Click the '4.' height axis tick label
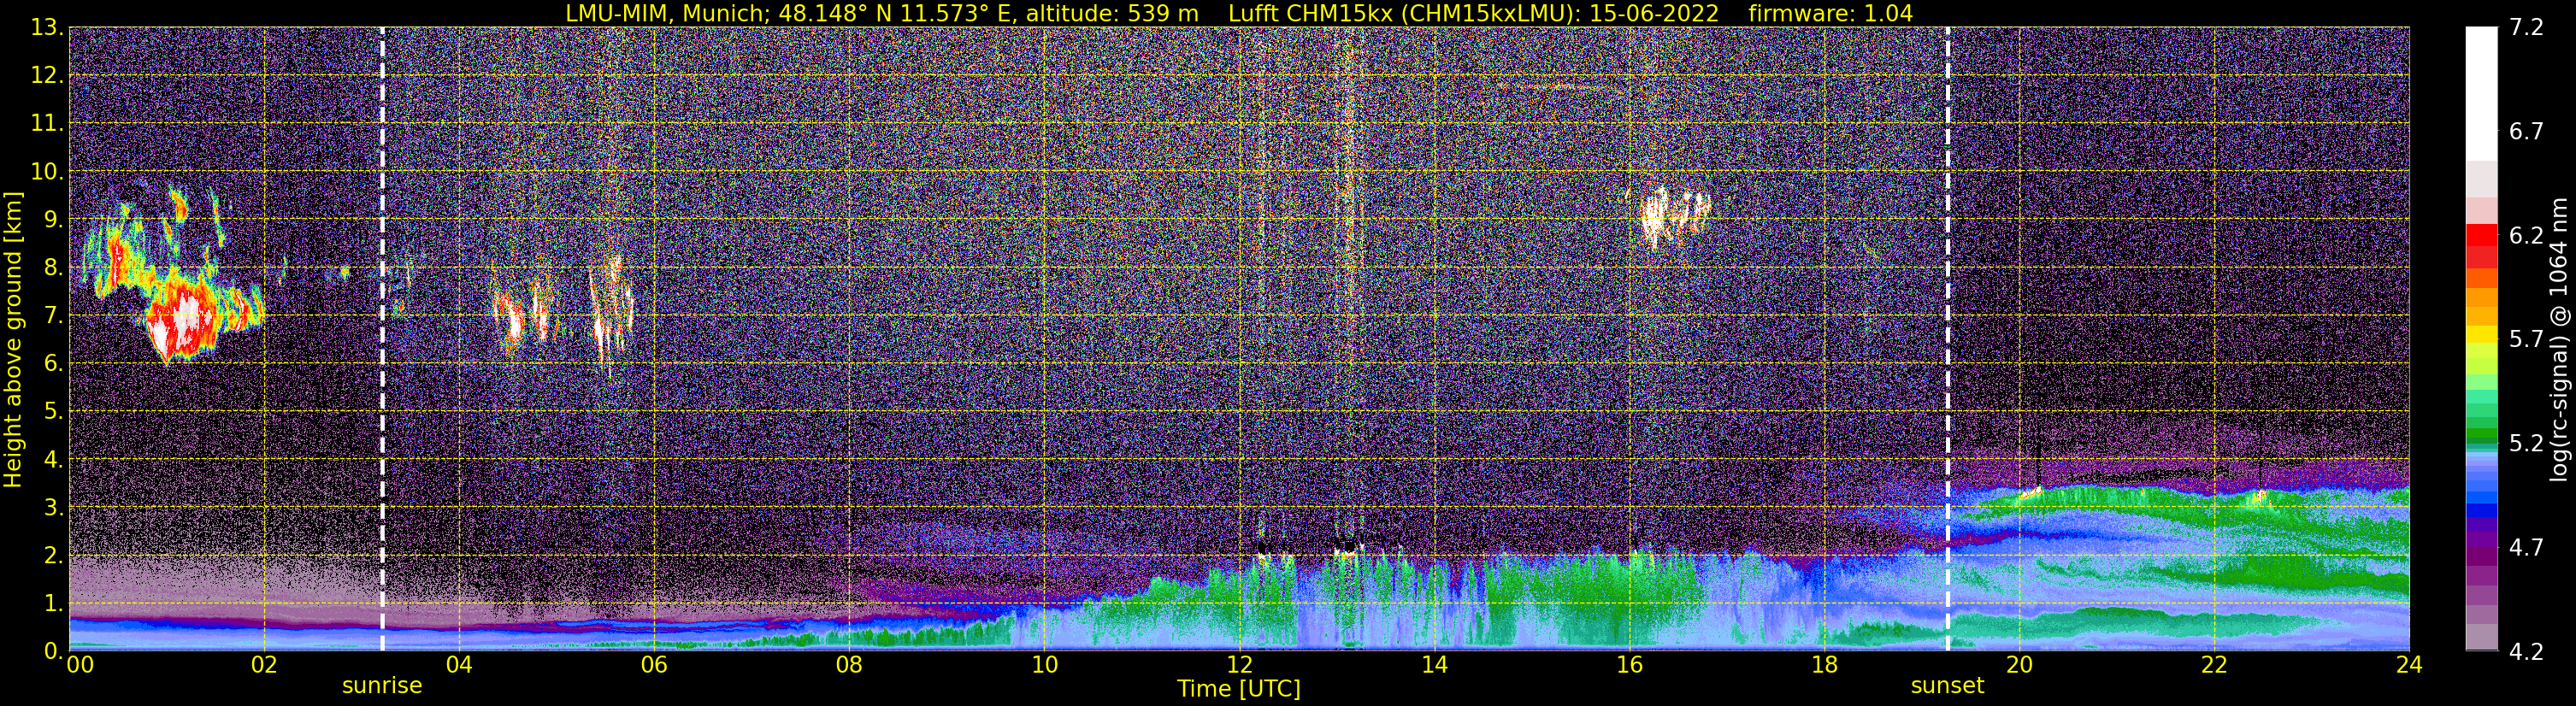The width and height of the screenshot is (2576, 706). [x=54, y=460]
